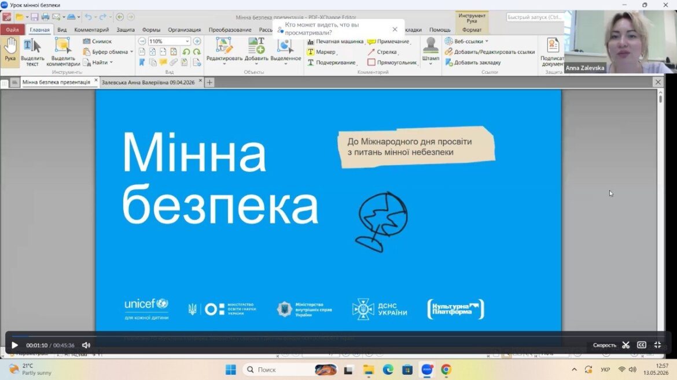Screen dimensions: 677x380
Task: Print the document via printer icon
Action: click(45, 17)
